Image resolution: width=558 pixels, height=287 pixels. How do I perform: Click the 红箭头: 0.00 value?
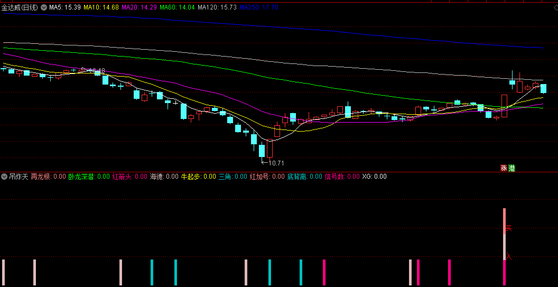(x=129, y=176)
